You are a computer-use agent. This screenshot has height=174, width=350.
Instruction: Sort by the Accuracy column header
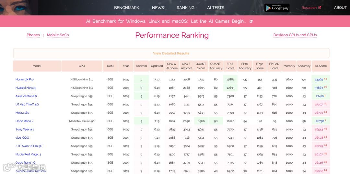304,66
